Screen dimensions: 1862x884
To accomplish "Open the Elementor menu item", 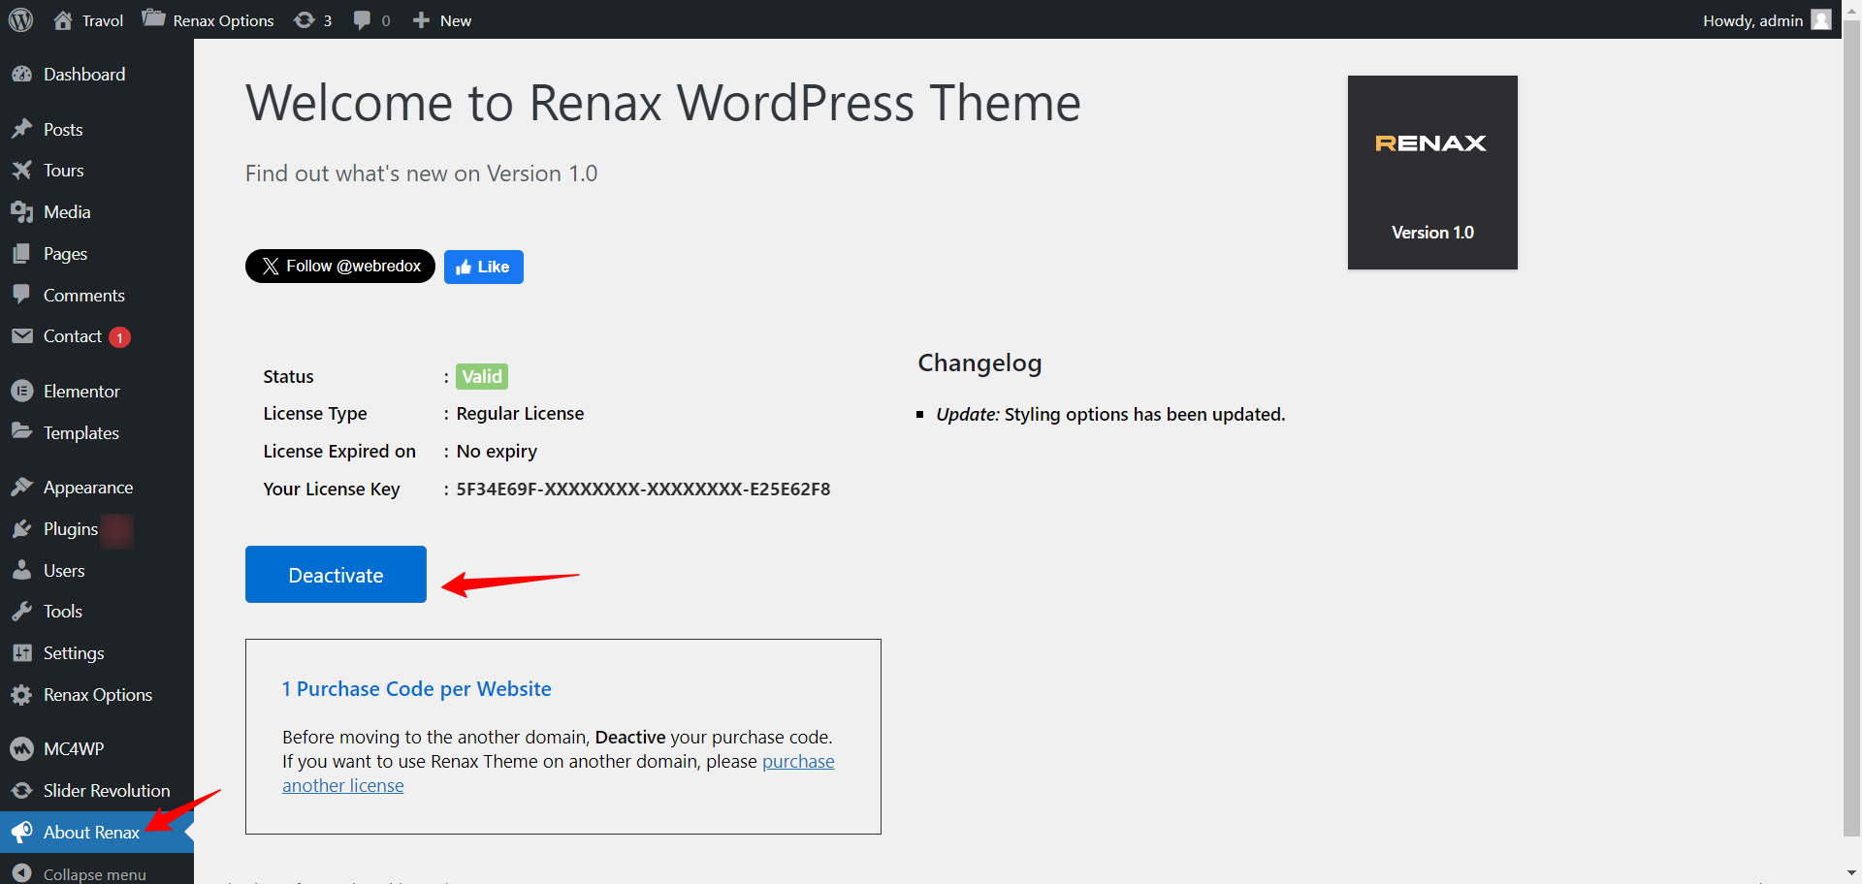I will [97, 392].
